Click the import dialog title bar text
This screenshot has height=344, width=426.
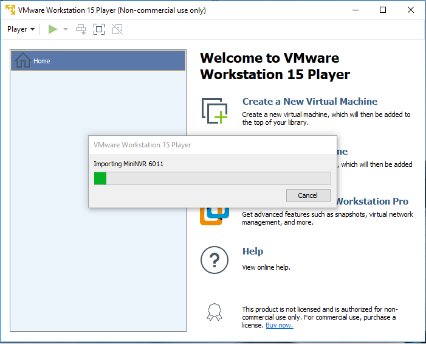(142, 145)
